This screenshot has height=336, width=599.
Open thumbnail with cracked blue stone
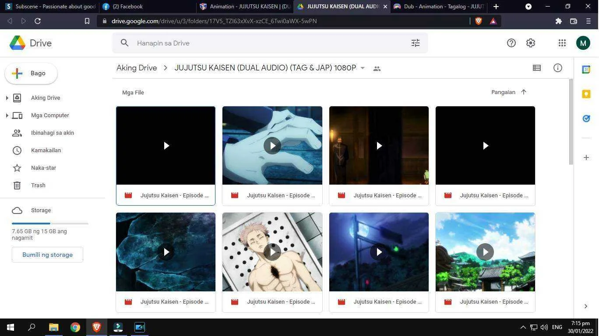click(166, 252)
